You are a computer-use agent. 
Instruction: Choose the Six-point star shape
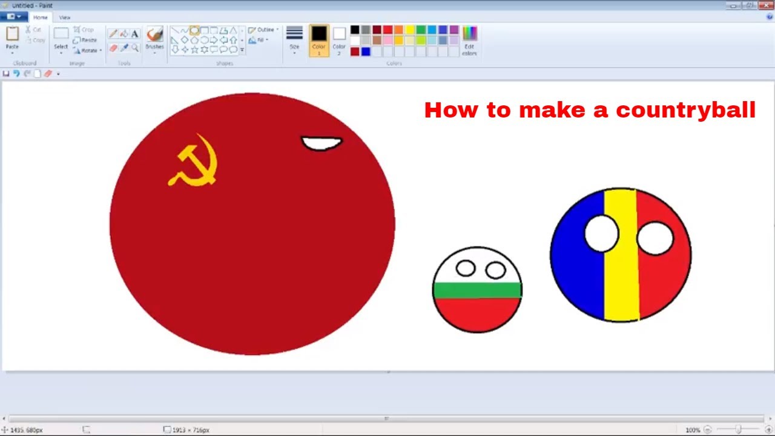tap(204, 50)
